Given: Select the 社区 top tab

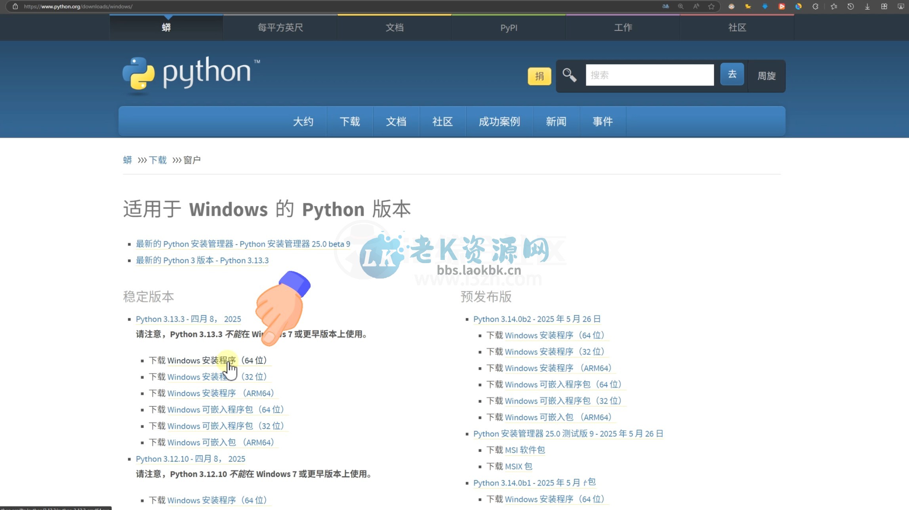Looking at the screenshot, I should pyautogui.click(x=737, y=27).
